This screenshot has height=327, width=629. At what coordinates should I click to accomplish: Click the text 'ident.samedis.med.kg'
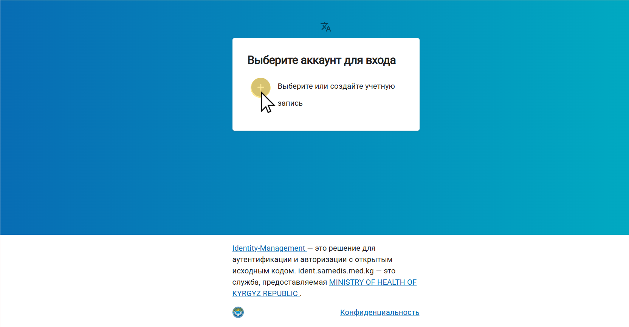click(x=336, y=271)
